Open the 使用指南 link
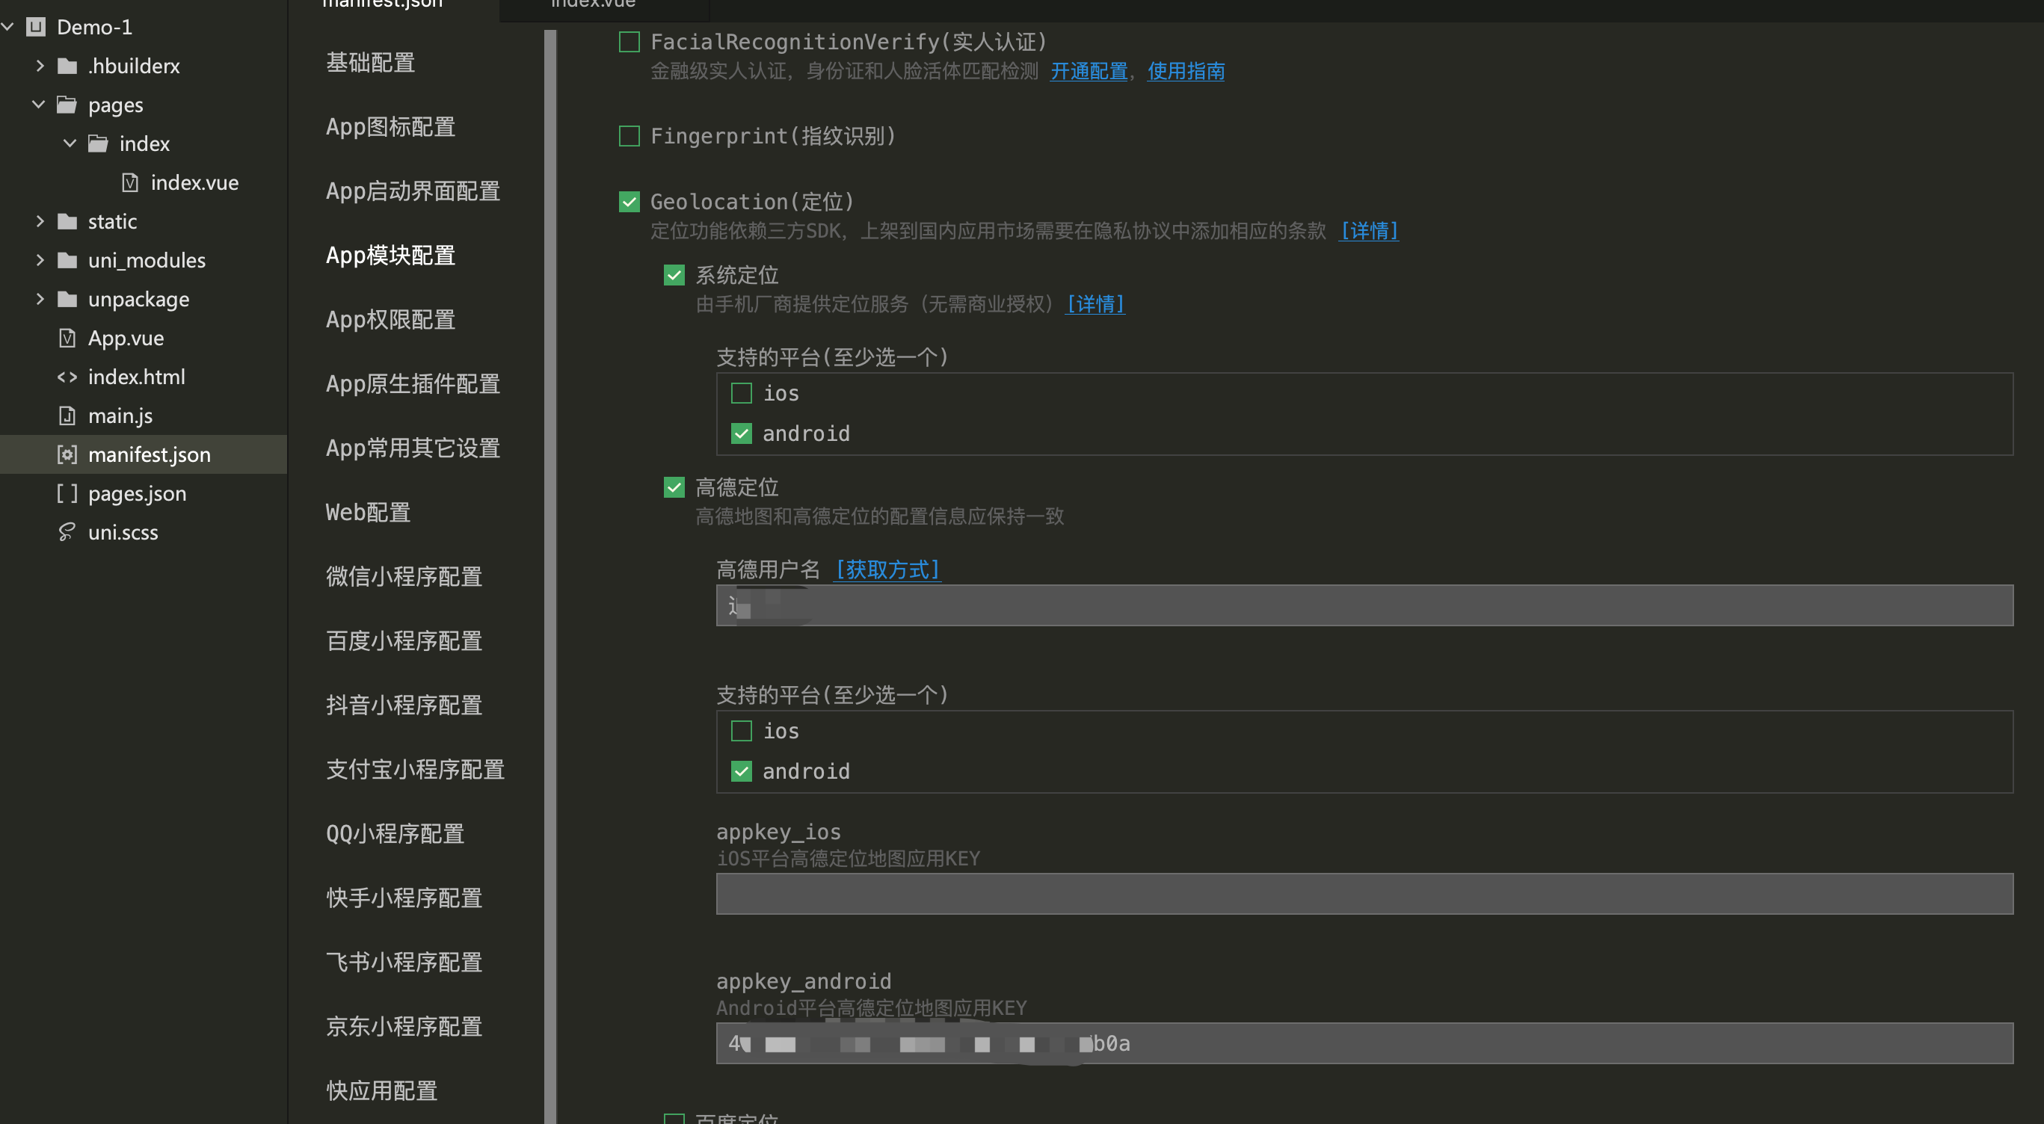2044x1124 pixels. pyautogui.click(x=1186, y=72)
